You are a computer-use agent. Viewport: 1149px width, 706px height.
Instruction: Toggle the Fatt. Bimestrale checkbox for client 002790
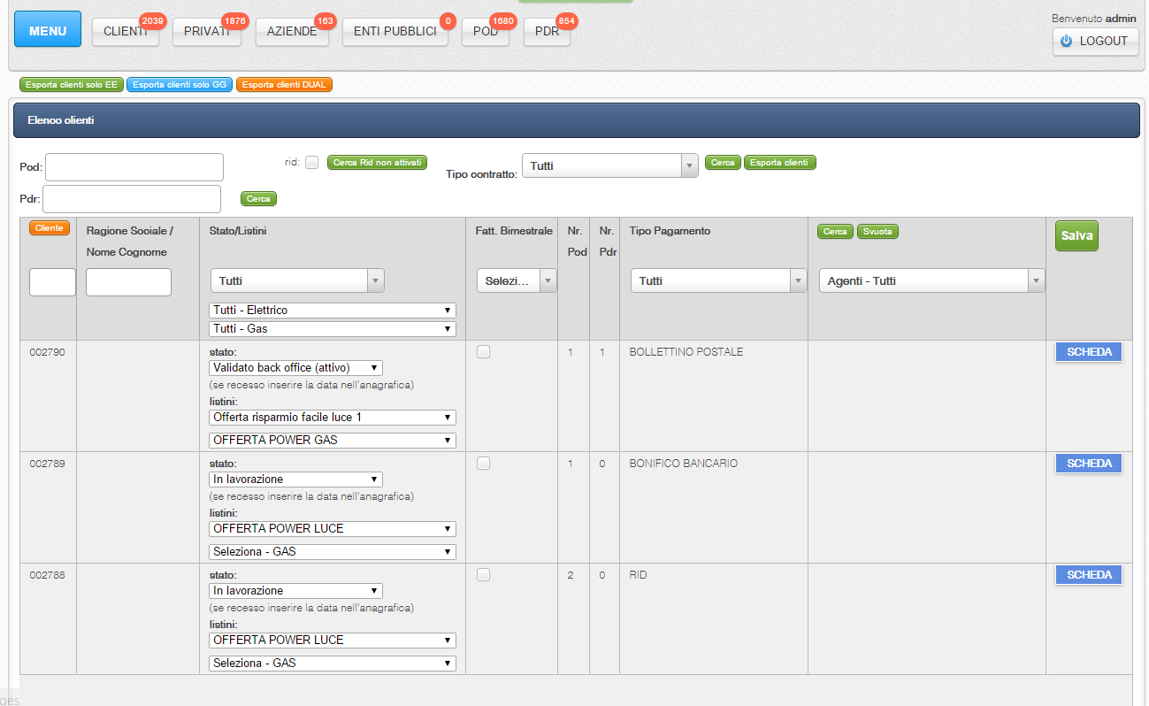coord(483,352)
